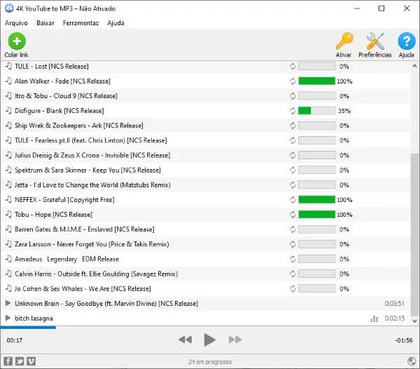This screenshot has height=369, width=420.
Task: Open Ativar key icon
Action: pyautogui.click(x=344, y=41)
